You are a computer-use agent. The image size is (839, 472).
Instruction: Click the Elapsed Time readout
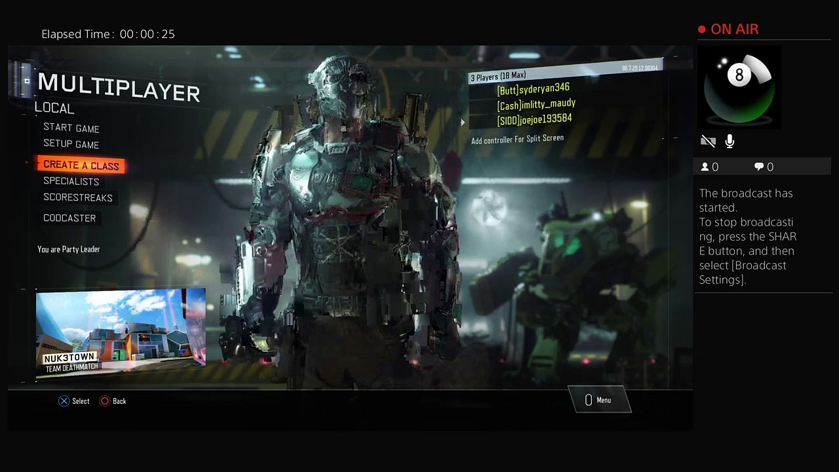(x=108, y=34)
